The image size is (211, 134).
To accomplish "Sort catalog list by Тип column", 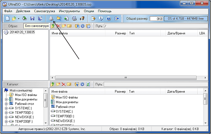I will (144, 92).
